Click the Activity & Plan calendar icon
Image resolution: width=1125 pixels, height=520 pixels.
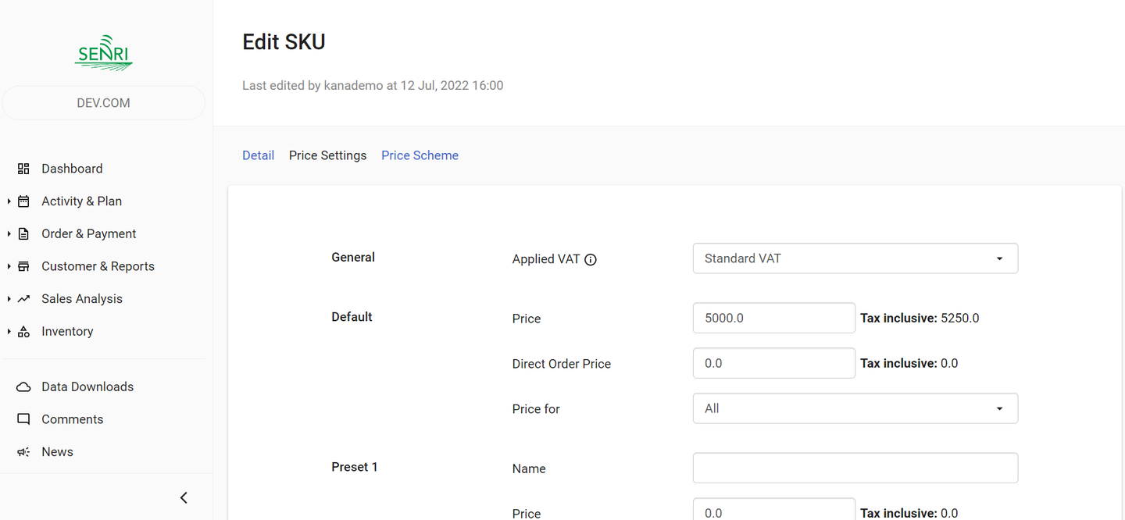pos(23,201)
